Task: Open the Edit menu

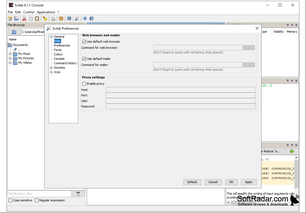Action: point(18,12)
